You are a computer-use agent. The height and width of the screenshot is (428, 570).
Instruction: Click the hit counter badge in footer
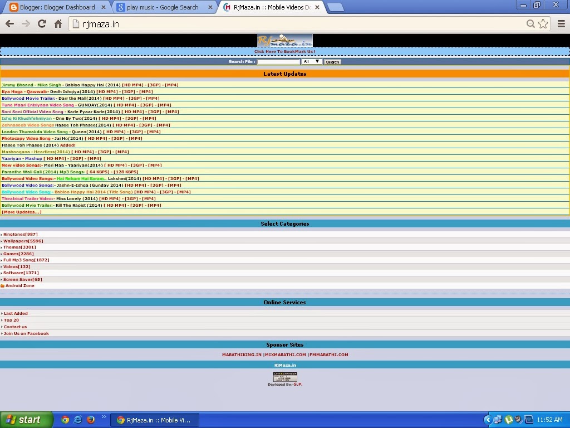point(285,376)
